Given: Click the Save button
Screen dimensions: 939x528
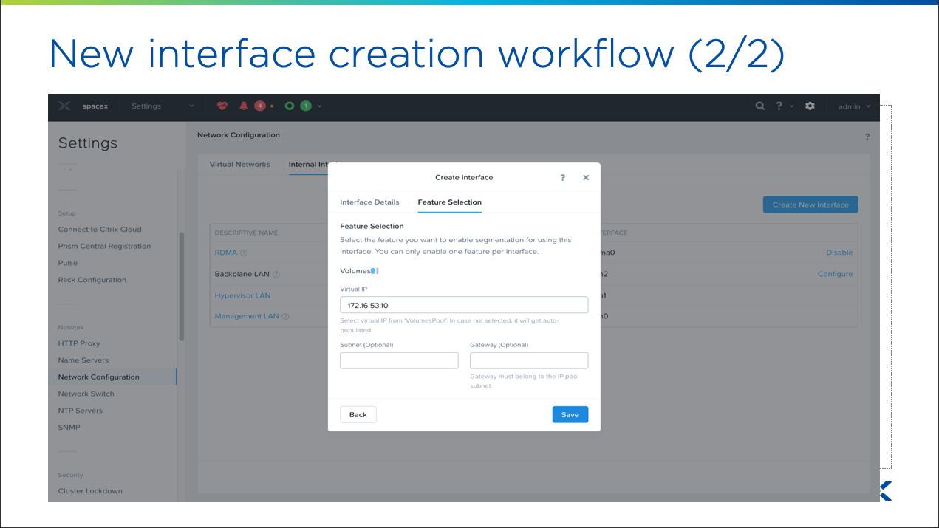Looking at the screenshot, I should 570,415.
